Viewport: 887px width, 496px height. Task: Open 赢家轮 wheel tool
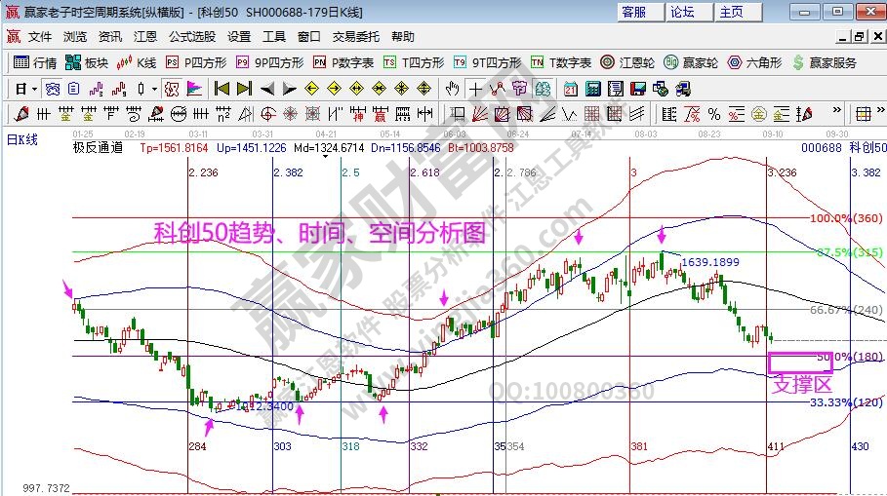(x=690, y=62)
